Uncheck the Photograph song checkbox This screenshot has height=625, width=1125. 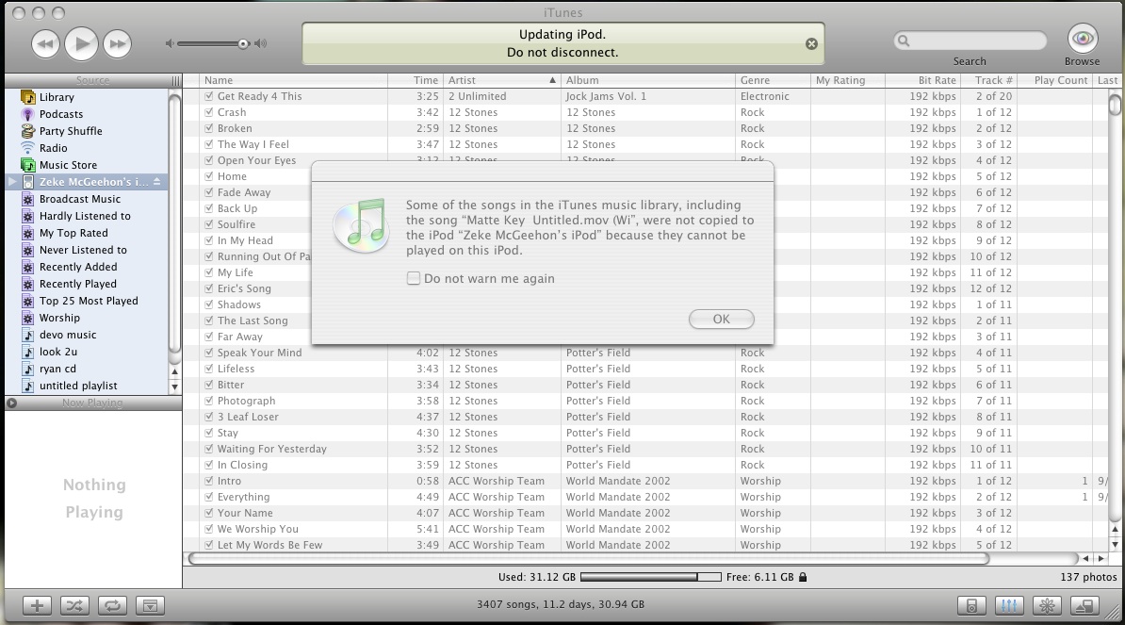pos(209,402)
